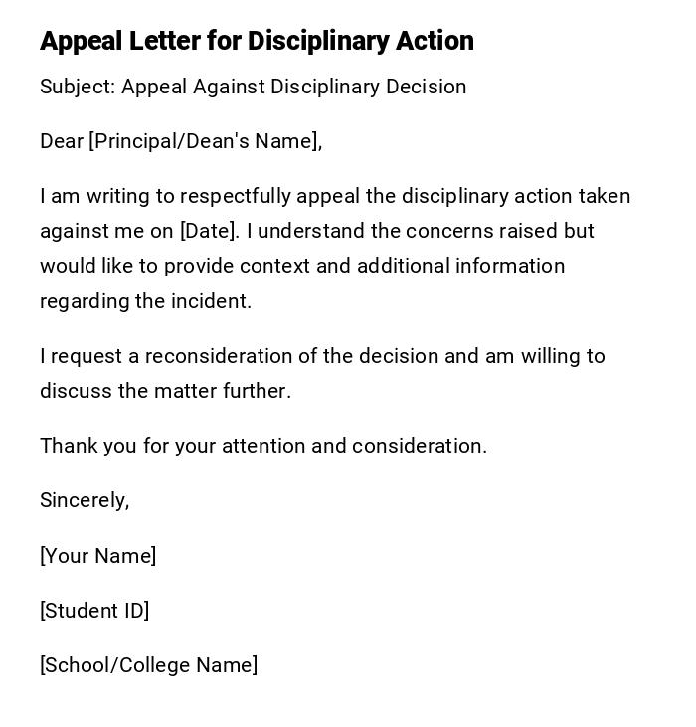Viewport: 696px width, 727px height.
Task: Click the "Sincerely," closing
Action: 85,500
